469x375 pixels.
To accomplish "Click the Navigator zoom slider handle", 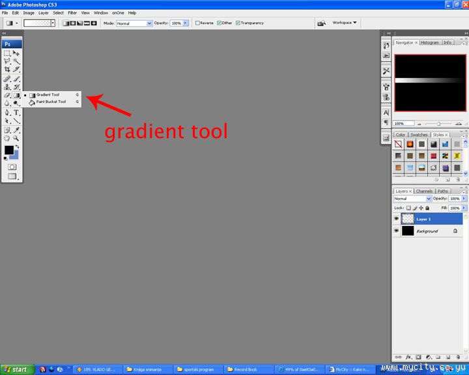I will pos(438,124).
